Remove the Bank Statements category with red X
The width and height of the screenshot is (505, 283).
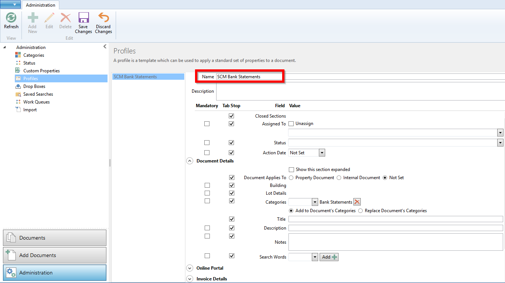pyautogui.click(x=357, y=202)
